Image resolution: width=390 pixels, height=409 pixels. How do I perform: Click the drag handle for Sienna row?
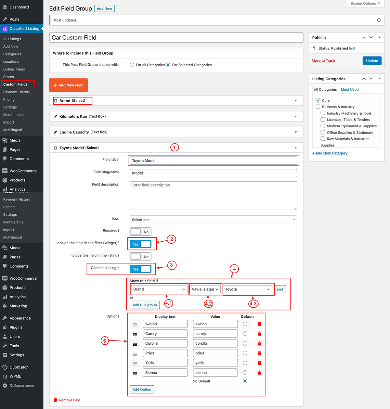pos(135,374)
